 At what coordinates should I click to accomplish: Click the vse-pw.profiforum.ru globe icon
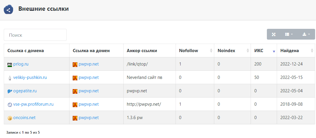pos(10,105)
